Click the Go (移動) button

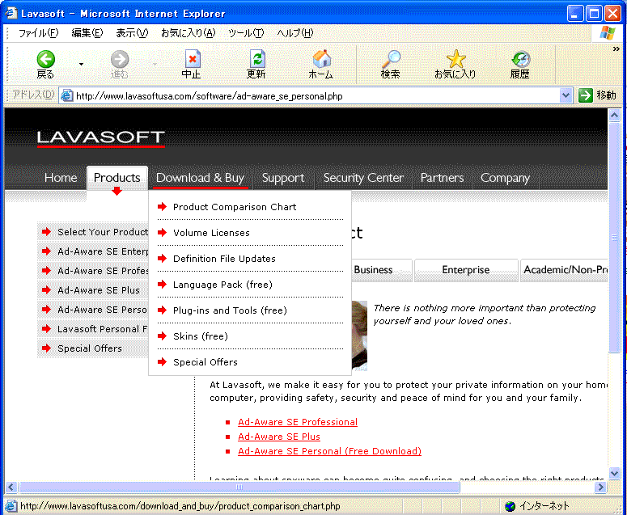click(597, 95)
